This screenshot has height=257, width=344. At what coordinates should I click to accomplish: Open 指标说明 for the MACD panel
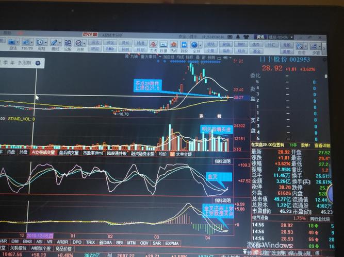pyautogui.click(x=222, y=200)
